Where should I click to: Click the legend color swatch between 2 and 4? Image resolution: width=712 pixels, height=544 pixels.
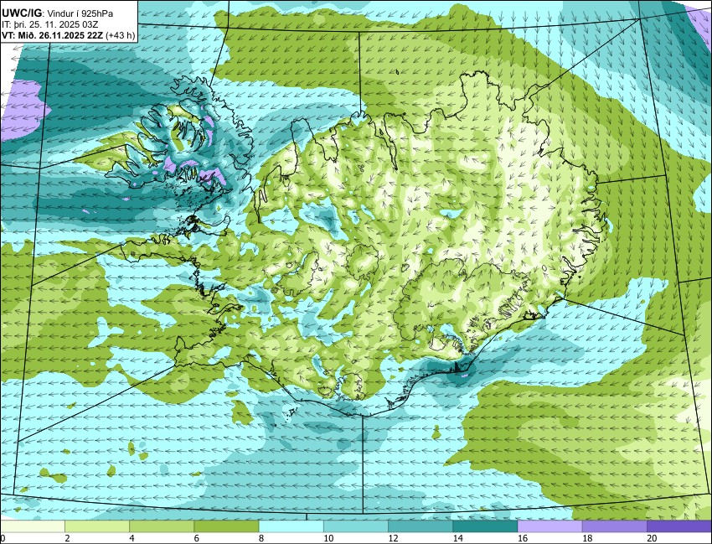click(97, 526)
